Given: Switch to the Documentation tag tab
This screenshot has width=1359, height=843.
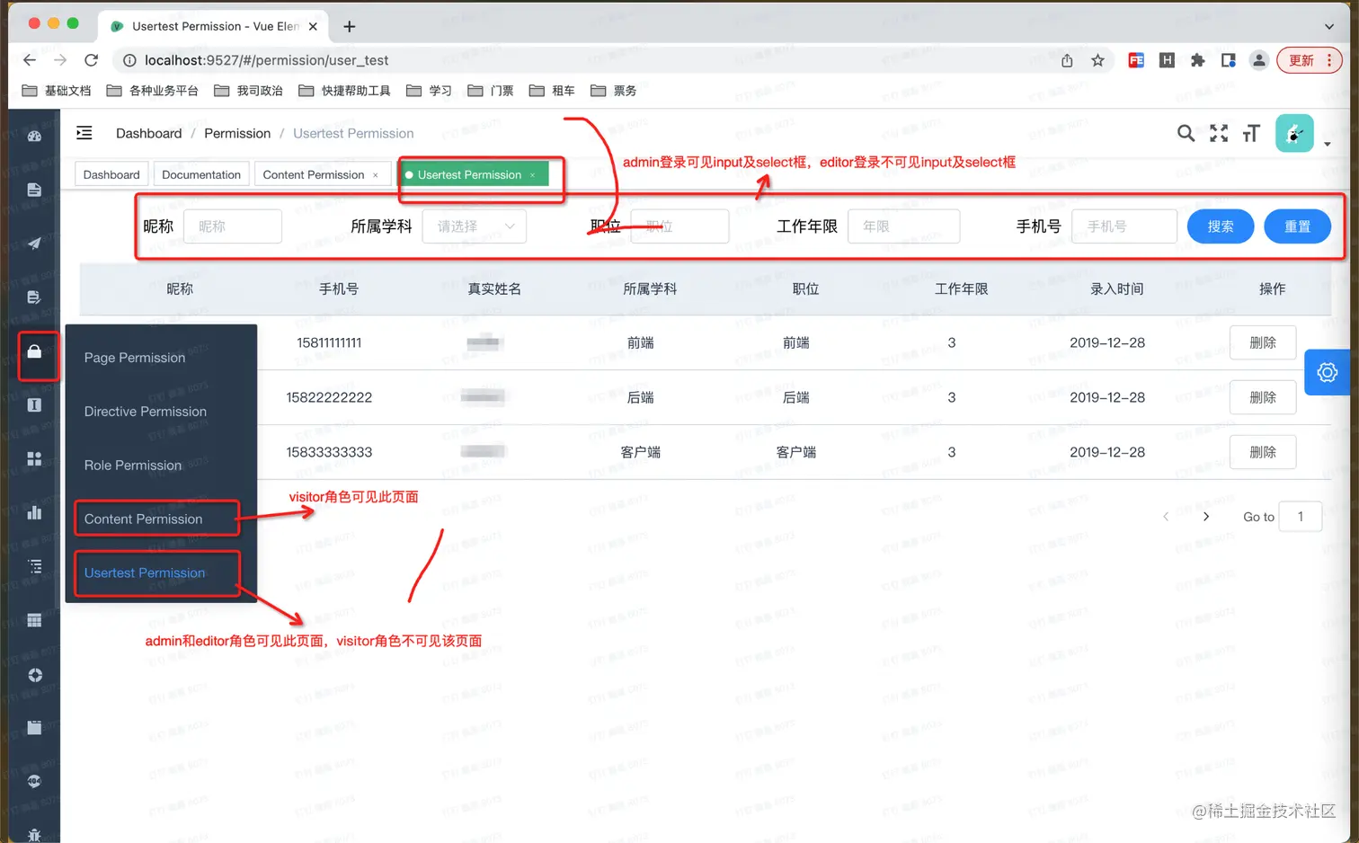Looking at the screenshot, I should point(201,175).
